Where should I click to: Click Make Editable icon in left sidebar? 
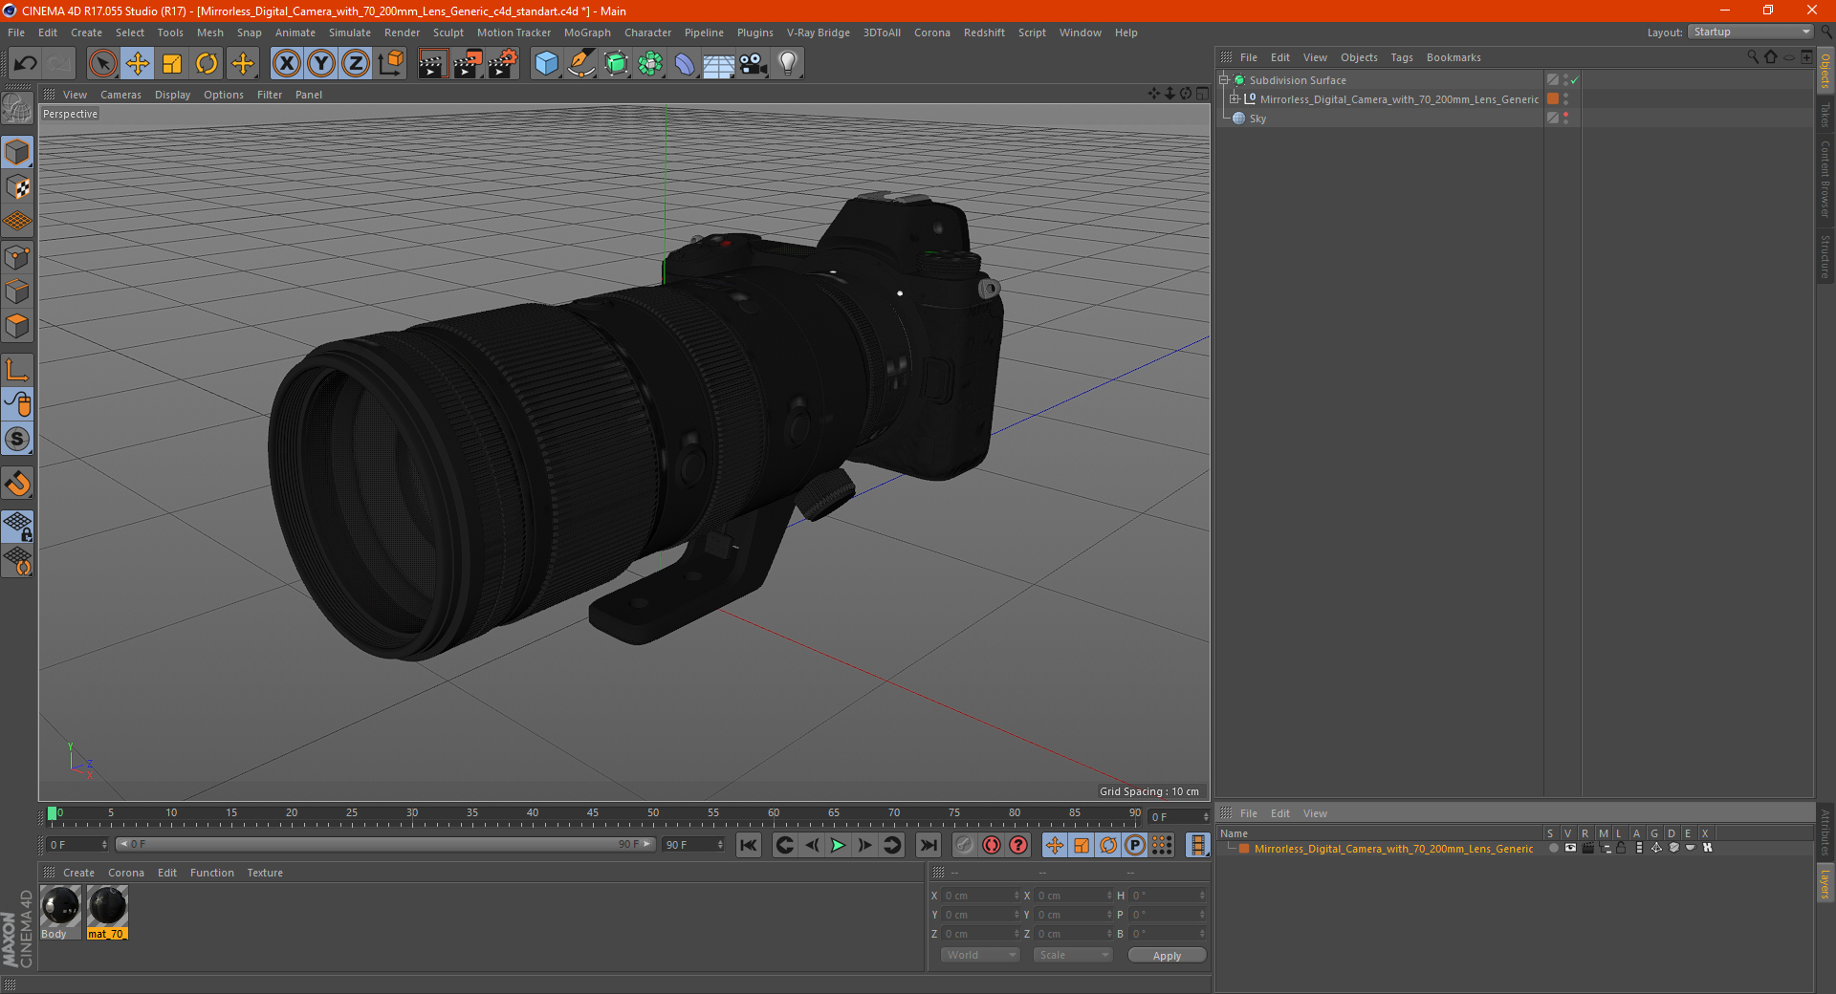click(17, 110)
